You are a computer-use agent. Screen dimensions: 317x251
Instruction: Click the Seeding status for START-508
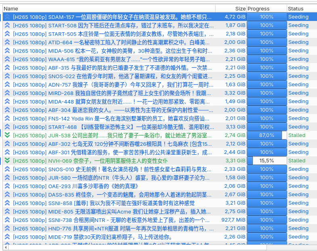[298, 25]
